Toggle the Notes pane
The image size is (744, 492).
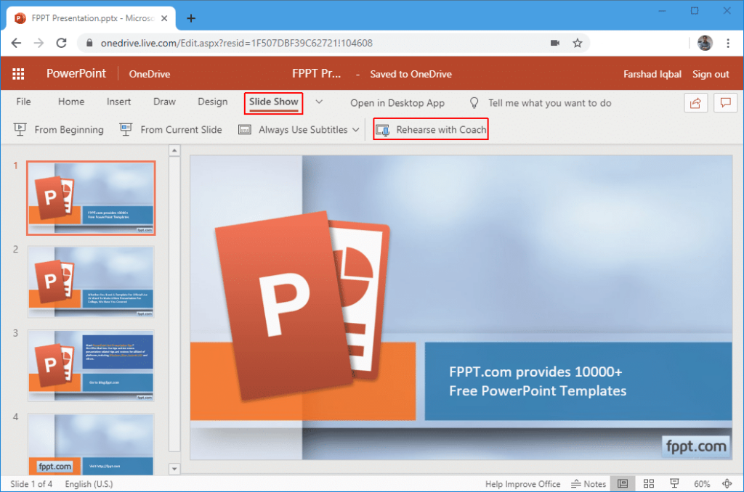pos(589,484)
